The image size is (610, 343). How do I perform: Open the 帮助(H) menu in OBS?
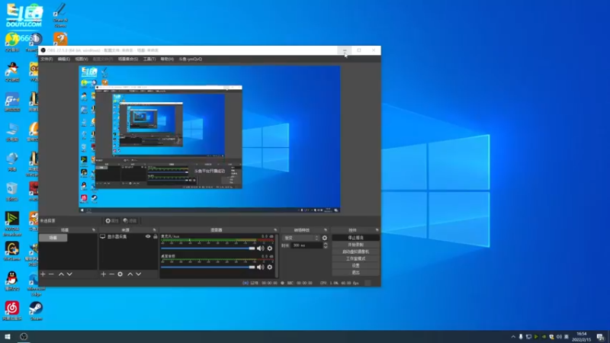coord(167,59)
